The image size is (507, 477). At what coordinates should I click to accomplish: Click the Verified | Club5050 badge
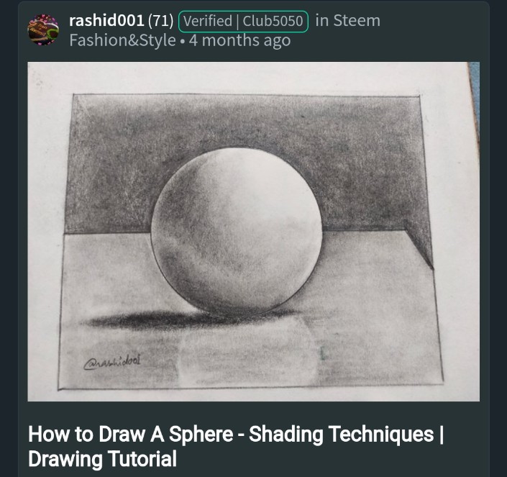243,22
